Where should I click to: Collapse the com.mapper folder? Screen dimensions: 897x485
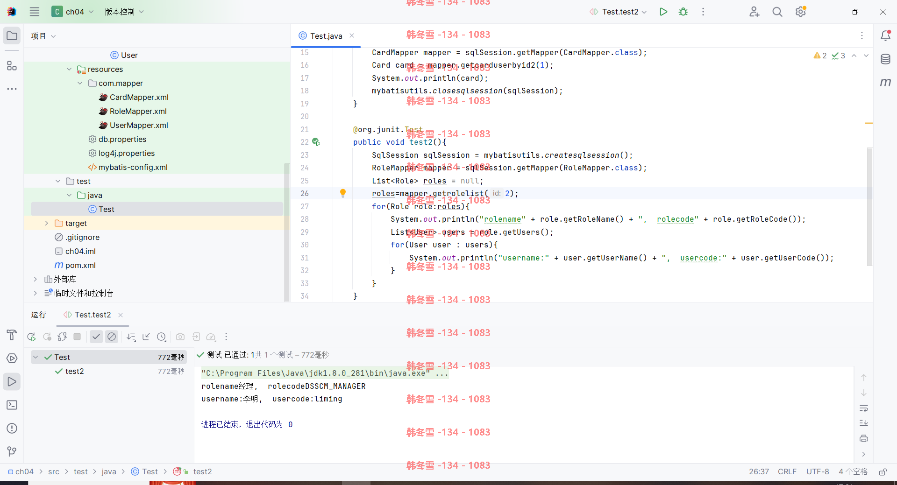(x=80, y=83)
